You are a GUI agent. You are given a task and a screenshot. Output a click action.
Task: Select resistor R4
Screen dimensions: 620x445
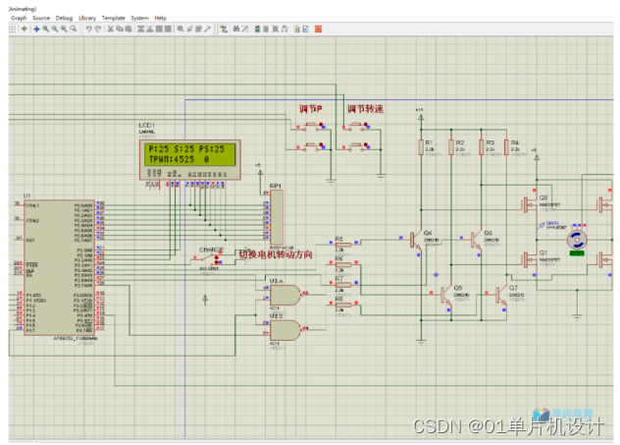click(506, 147)
